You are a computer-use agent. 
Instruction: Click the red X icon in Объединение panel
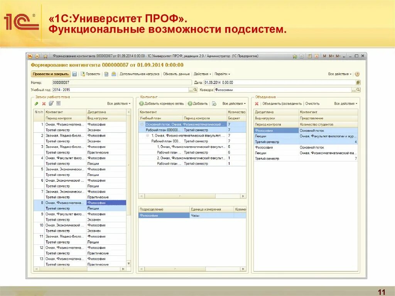coord(257,104)
